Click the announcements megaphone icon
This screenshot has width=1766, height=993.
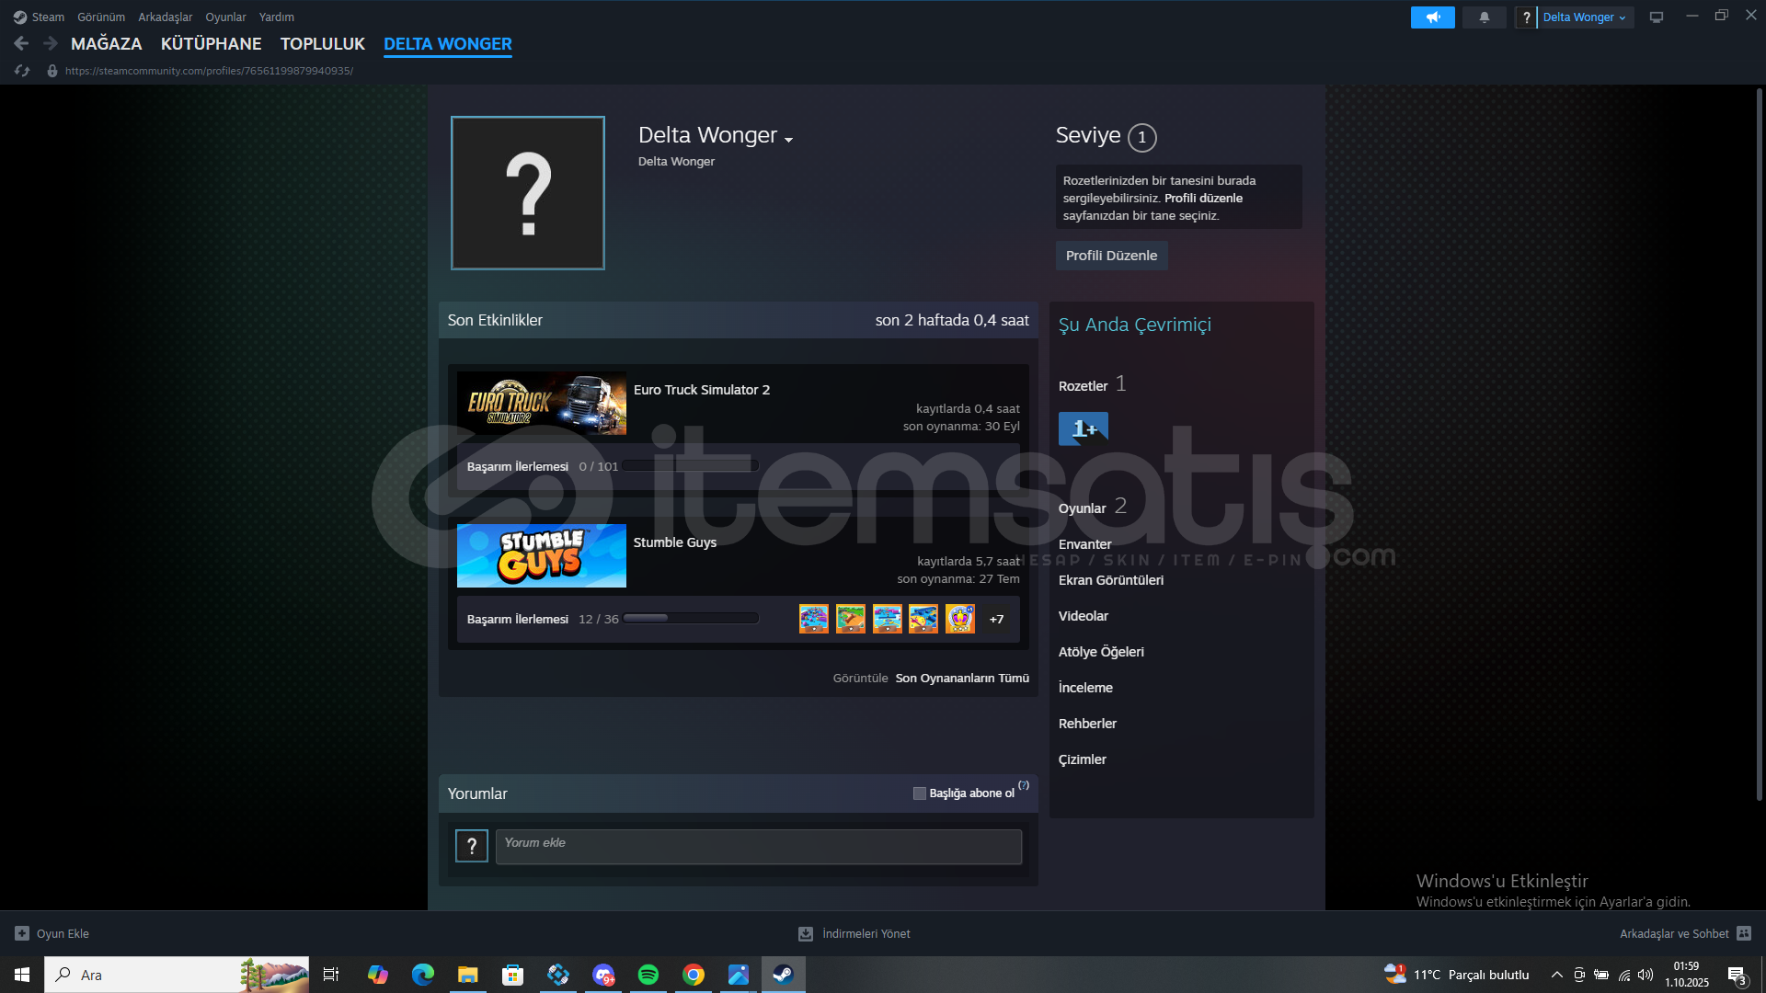point(1432,17)
